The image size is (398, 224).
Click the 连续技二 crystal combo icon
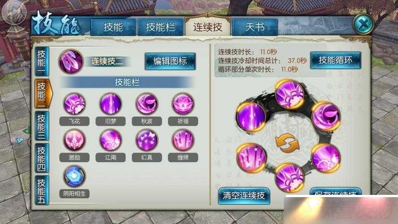(x=71, y=61)
